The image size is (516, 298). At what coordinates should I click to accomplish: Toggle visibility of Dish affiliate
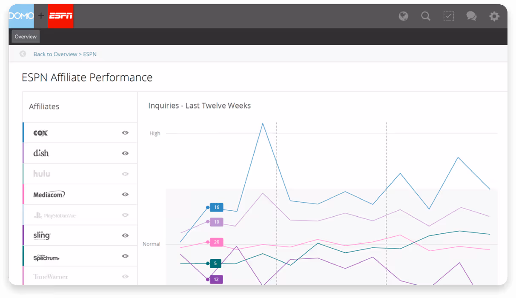125,153
